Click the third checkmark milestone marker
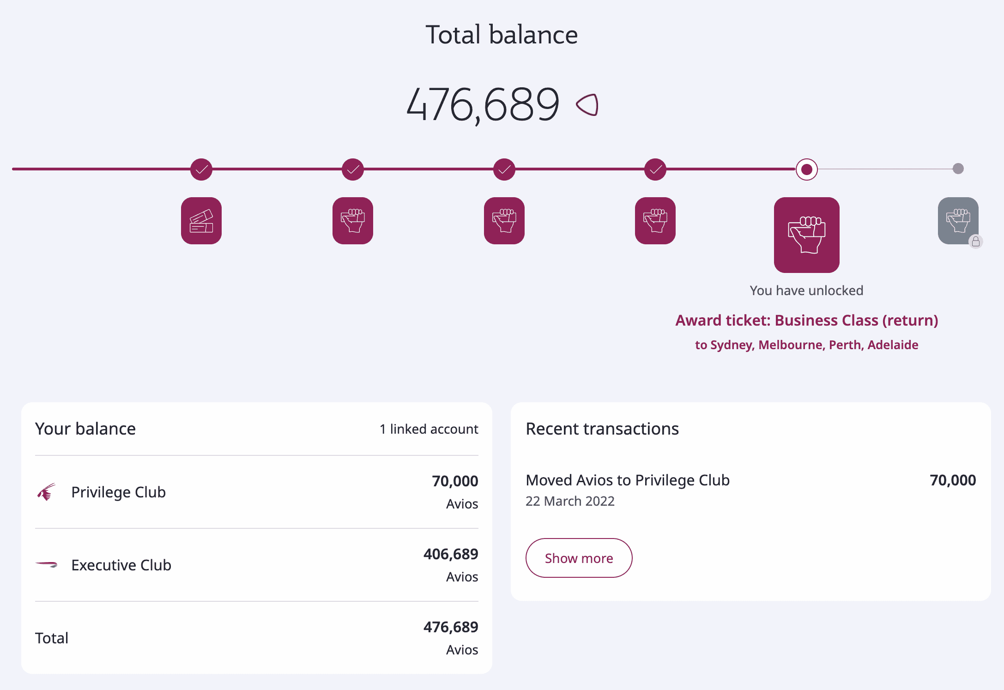This screenshot has width=1004, height=690. pos(504,169)
